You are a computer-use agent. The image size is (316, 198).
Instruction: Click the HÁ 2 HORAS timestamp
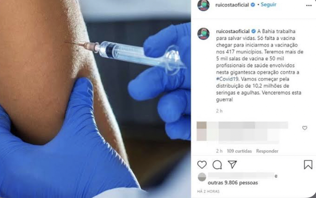coord(208,191)
